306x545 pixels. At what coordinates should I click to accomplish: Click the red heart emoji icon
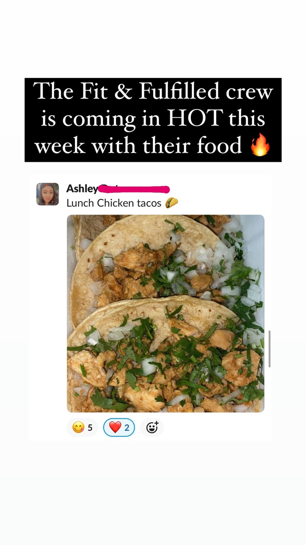pyautogui.click(x=115, y=428)
